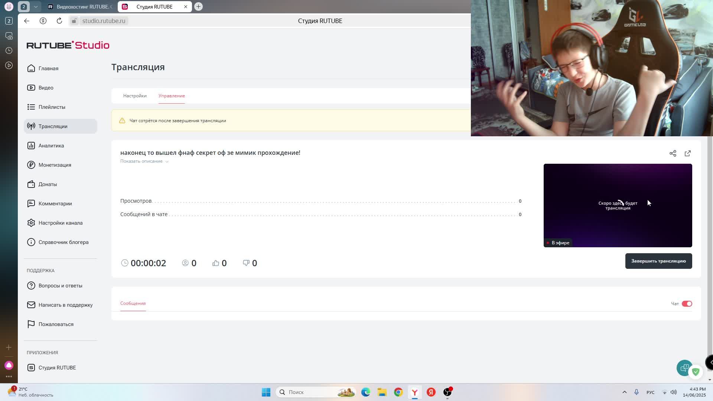This screenshot has height=401, width=713.
Task: Click the plus icon in left browser panel
Action: click(9, 348)
